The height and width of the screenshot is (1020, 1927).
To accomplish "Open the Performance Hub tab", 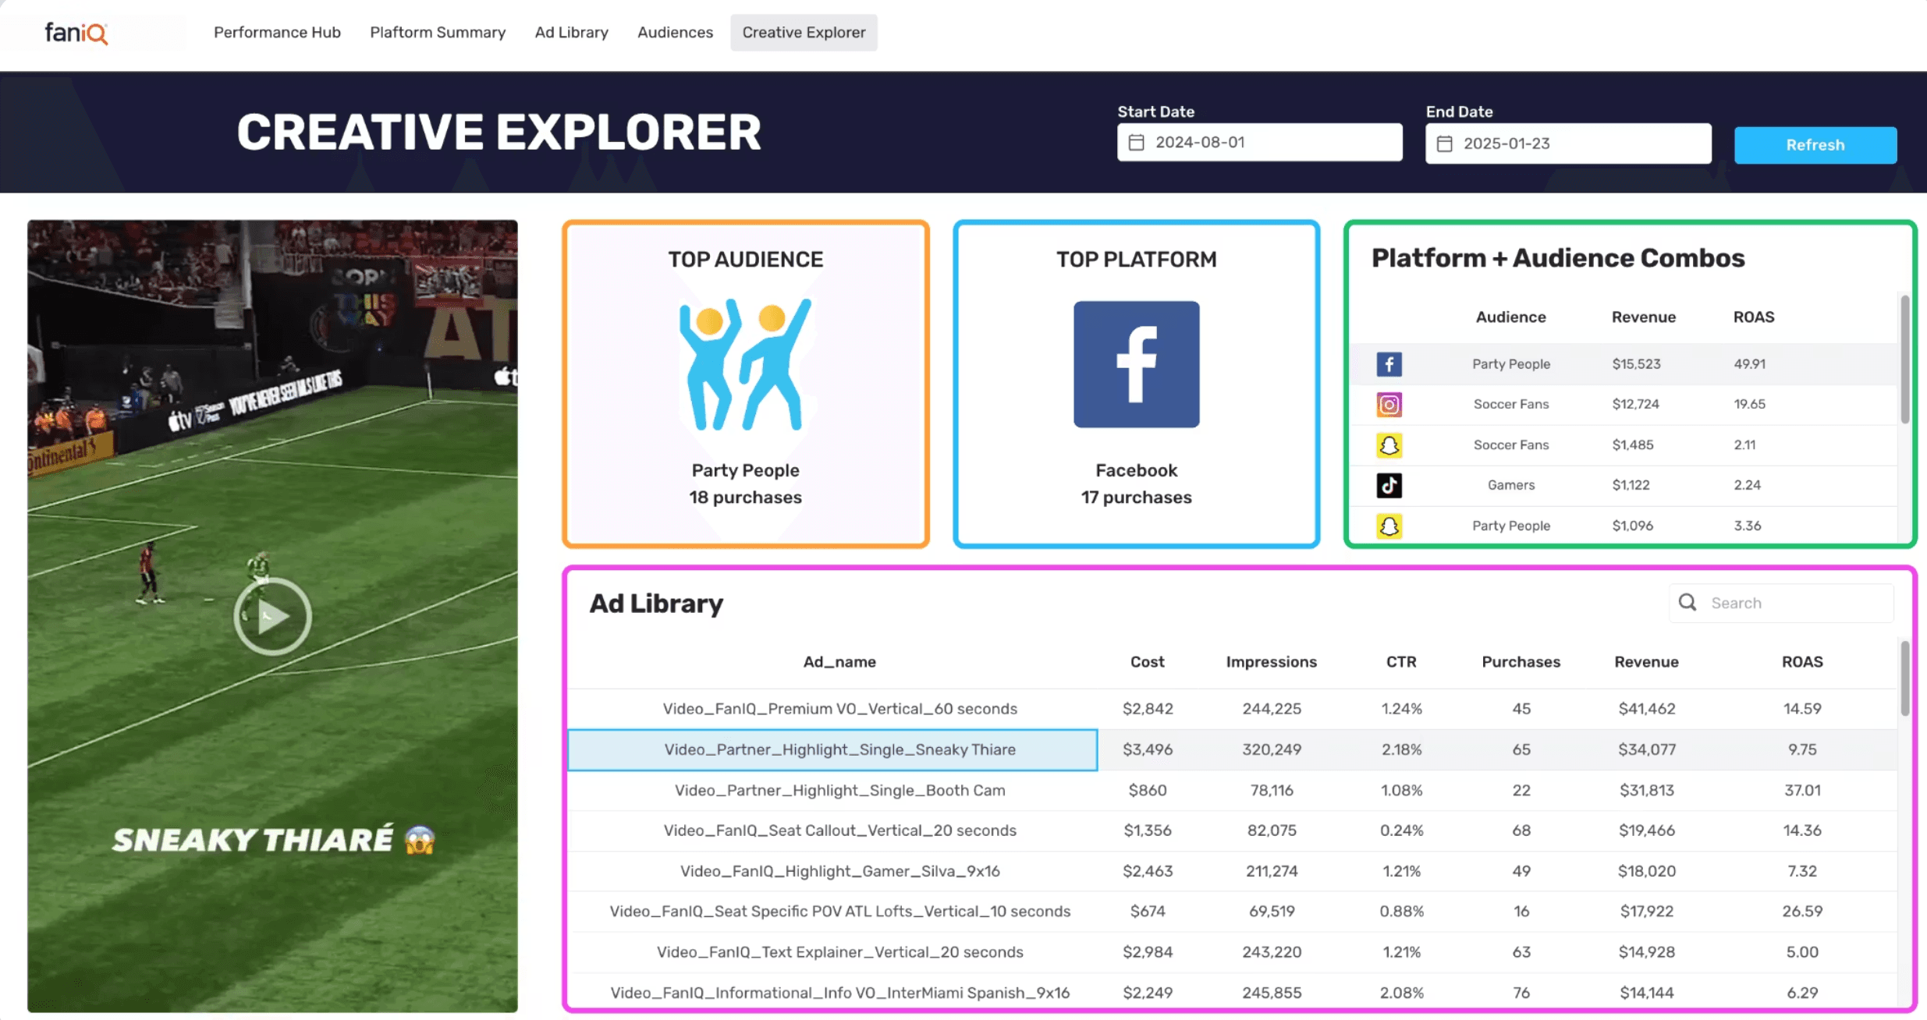I will coord(277,33).
